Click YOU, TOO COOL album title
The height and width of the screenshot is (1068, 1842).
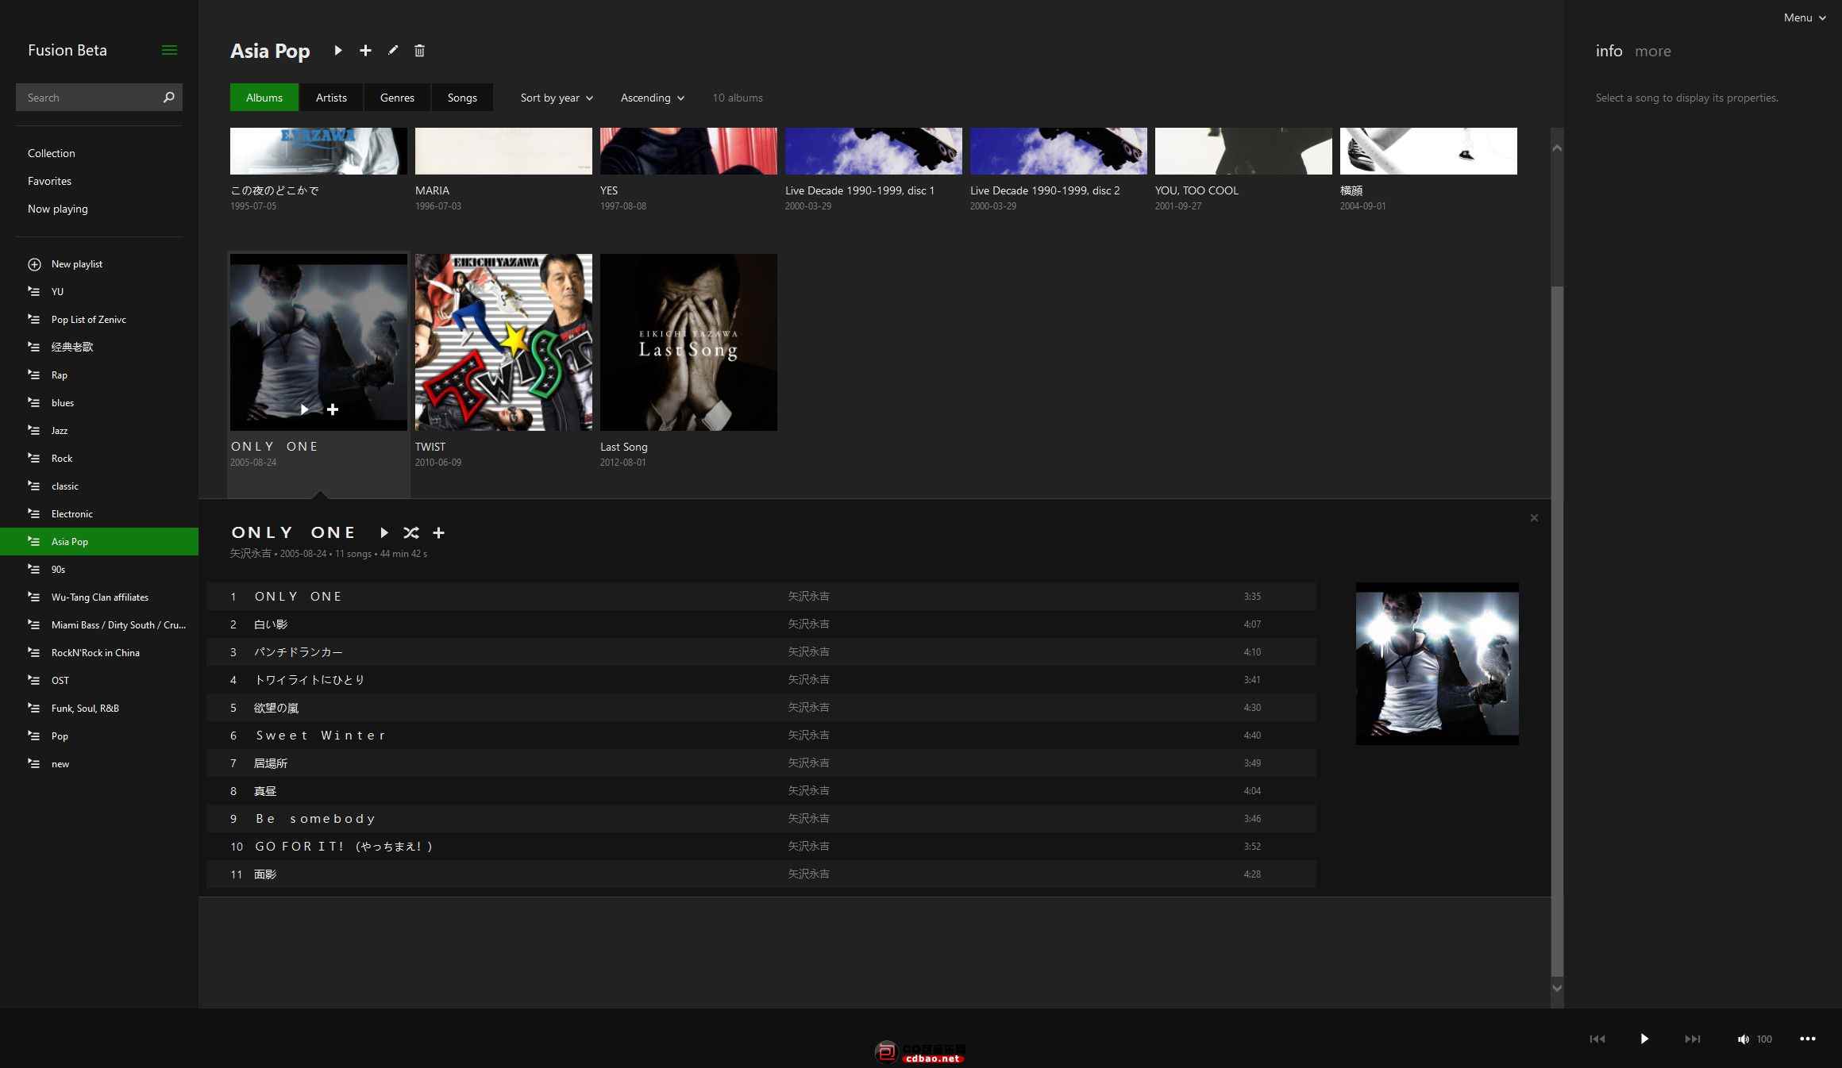[x=1197, y=190]
